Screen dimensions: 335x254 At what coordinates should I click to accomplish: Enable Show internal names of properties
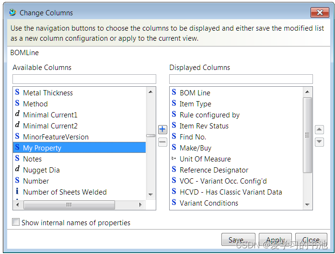(x=16, y=222)
